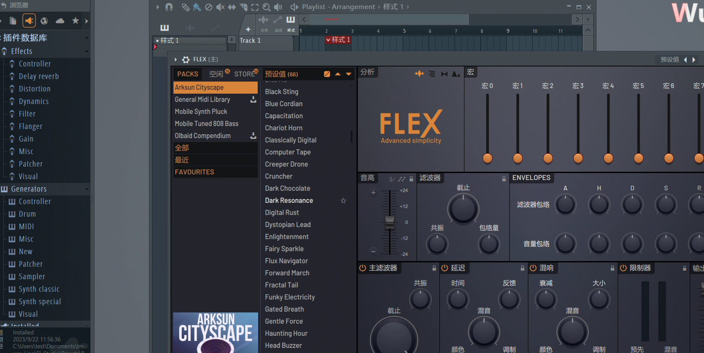
Task: Select the 样式 1 clip on Track 1
Action: point(338,40)
